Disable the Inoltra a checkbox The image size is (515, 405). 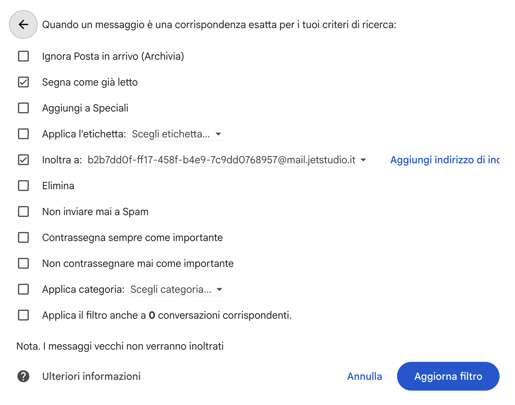pyautogui.click(x=23, y=160)
